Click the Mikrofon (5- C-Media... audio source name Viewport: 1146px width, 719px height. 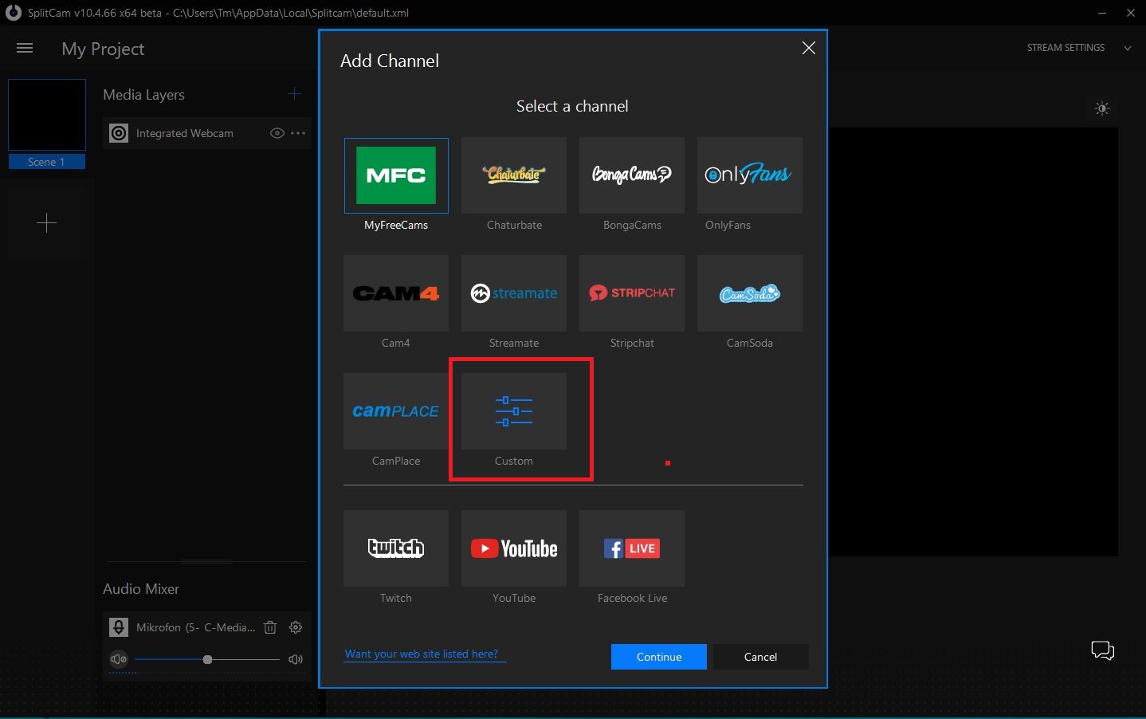pos(196,627)
